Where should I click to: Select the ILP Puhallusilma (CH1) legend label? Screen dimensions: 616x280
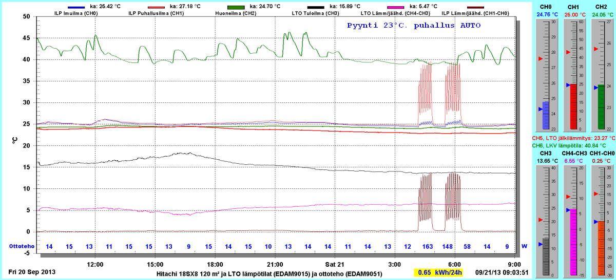156,13
